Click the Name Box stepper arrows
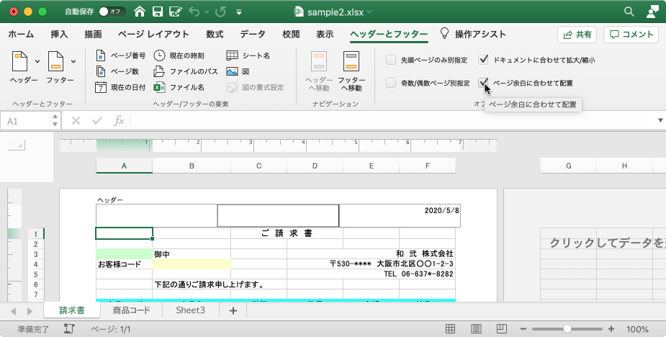The width and height of the screenshot is (666, 337). click(55, 121)
